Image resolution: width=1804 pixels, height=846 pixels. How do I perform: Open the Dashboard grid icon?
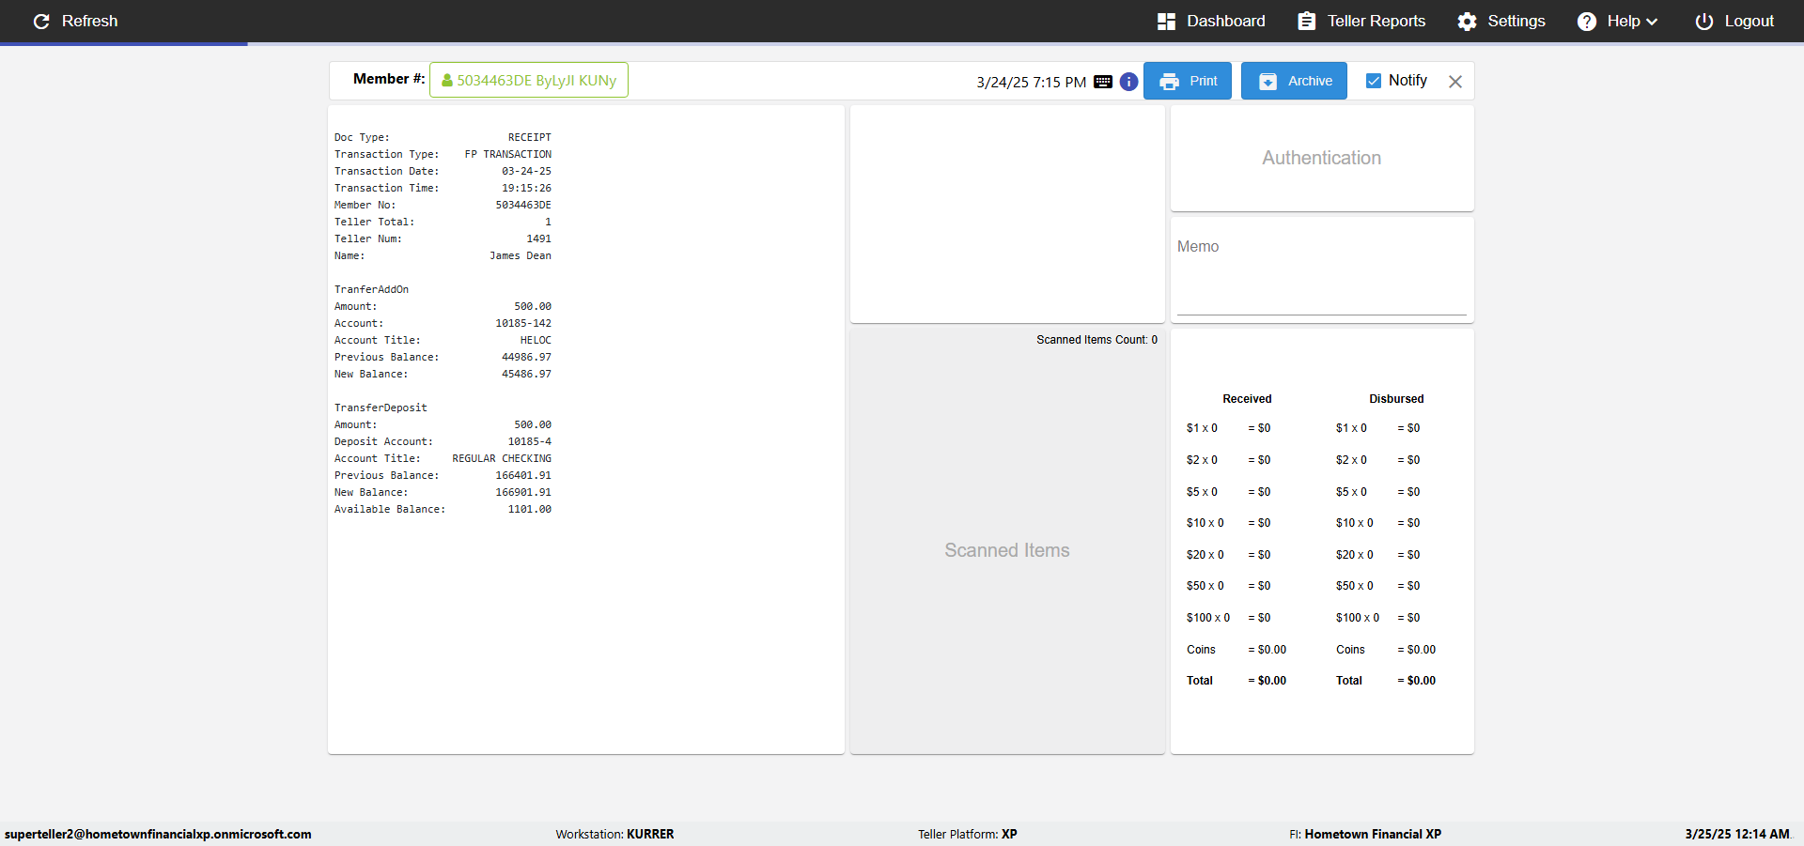point(1166,21)
